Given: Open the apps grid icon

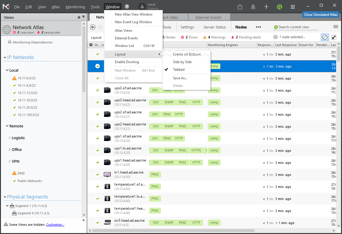Looking at the screenshot, I should click(x=293, y=7).
